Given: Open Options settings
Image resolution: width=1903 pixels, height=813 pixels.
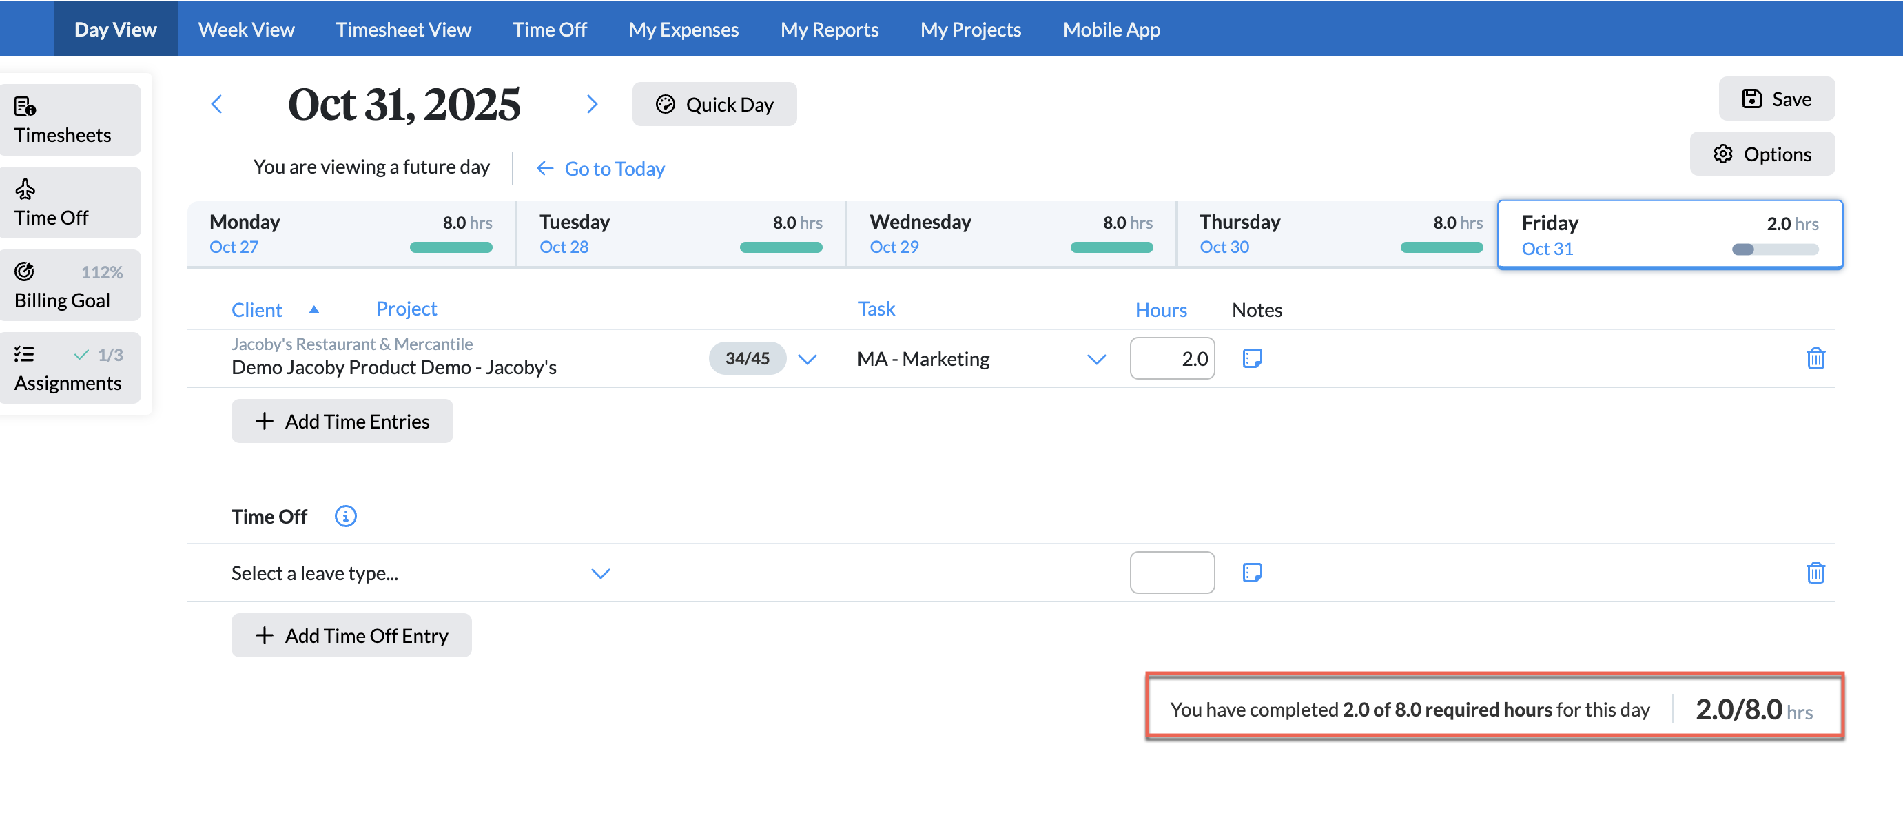Looking at the screenshot, I should tap(1762, 154).
